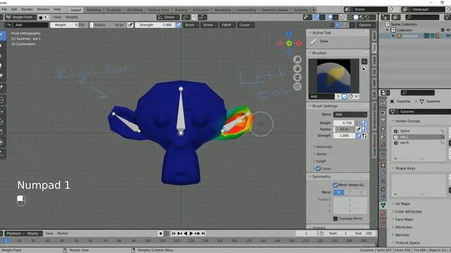Toggle camera view gizmo icon
This screenshot has width=451, height=253.
coord(297,77)
